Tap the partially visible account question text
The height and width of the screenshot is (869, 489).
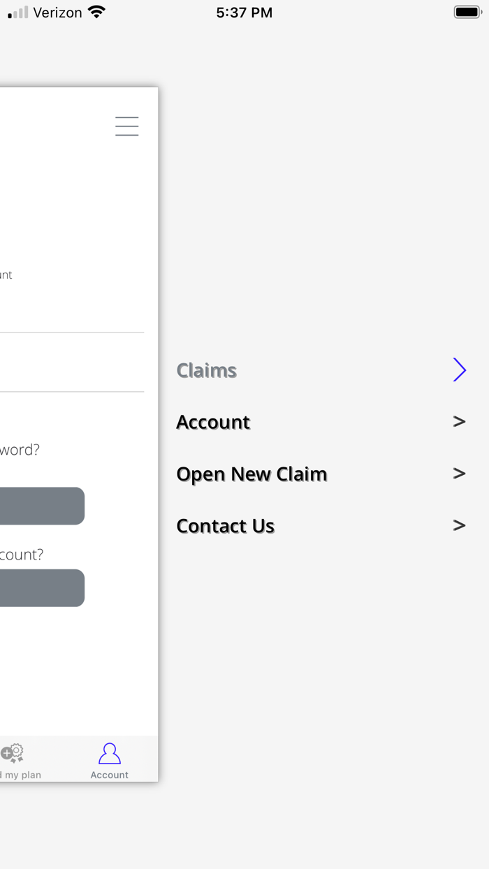point(22,555)
